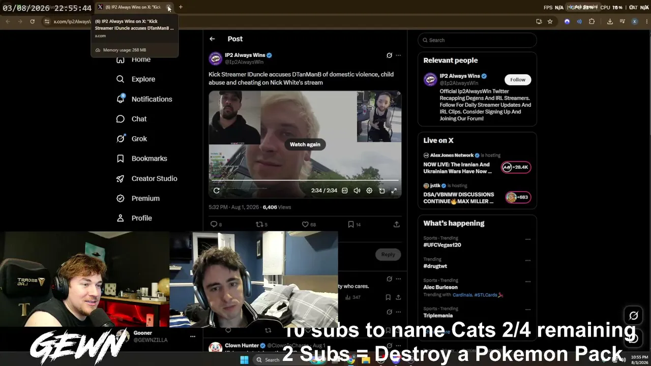Open more options for Alec Burleson trend
This screenshot has width=651, height=366.
pos(528,281)
